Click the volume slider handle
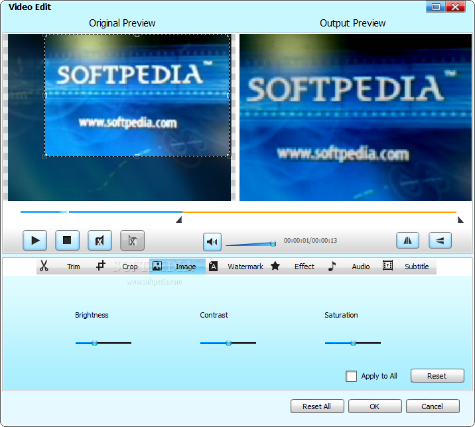Screen dimensions: 475x427 coord(273,243)
